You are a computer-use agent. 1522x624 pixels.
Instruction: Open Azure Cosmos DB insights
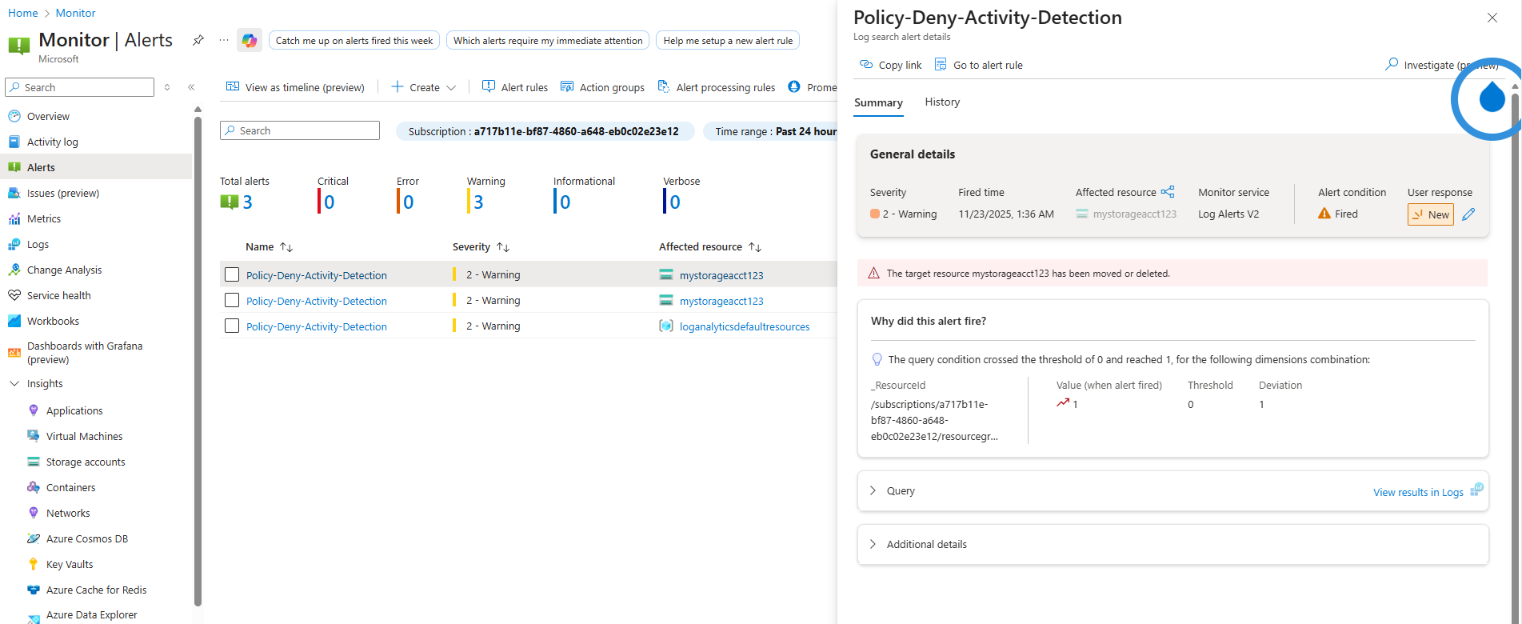pyautogui.click(x=86, y=538)
